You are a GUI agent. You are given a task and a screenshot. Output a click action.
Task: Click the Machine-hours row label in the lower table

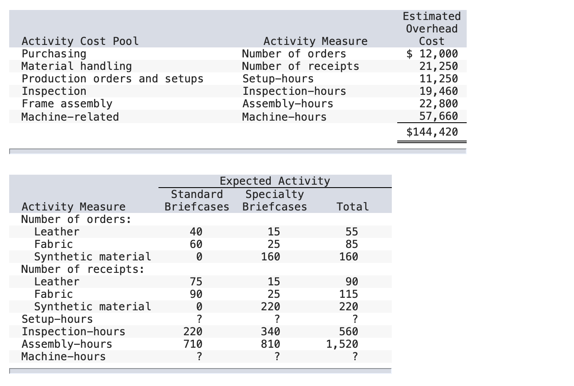(64, 356)
